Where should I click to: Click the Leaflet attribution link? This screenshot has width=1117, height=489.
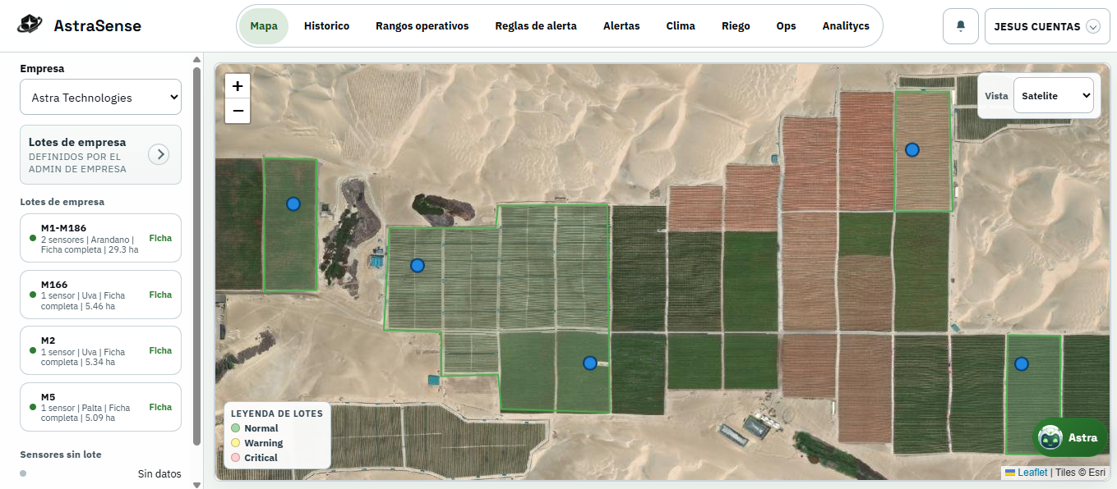(x=1032, y=472)
